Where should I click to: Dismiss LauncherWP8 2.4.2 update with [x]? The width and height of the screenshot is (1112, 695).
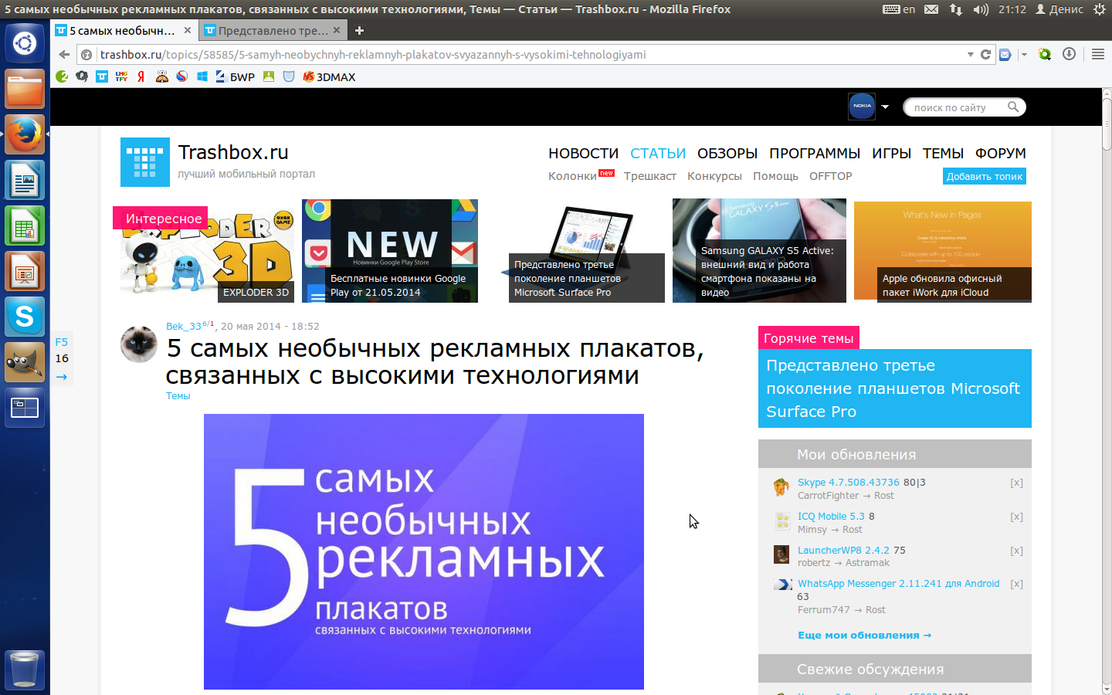(1016, 551)
